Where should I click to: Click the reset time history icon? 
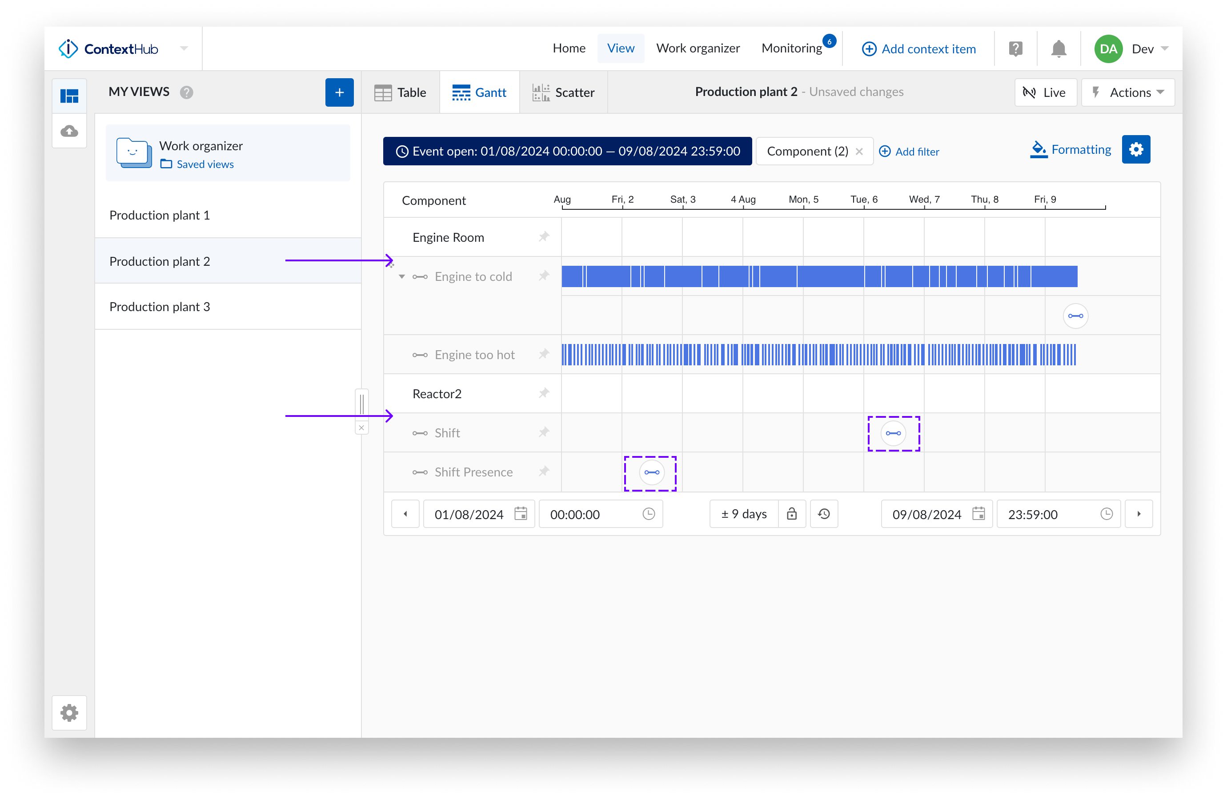coord(823,514)
